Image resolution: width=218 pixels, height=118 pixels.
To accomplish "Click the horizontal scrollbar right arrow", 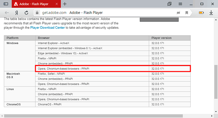I will (x=212, y=116).
